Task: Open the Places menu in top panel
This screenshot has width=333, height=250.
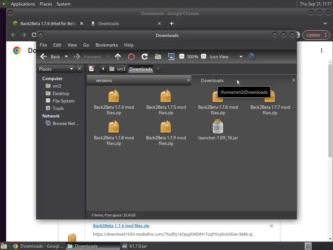Action: point(46,4)
